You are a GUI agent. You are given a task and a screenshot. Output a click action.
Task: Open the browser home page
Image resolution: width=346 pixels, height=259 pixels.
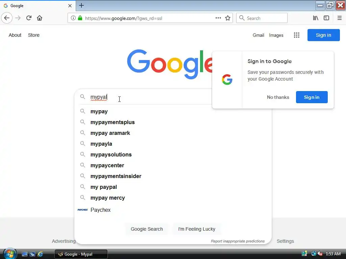point(40,18)
